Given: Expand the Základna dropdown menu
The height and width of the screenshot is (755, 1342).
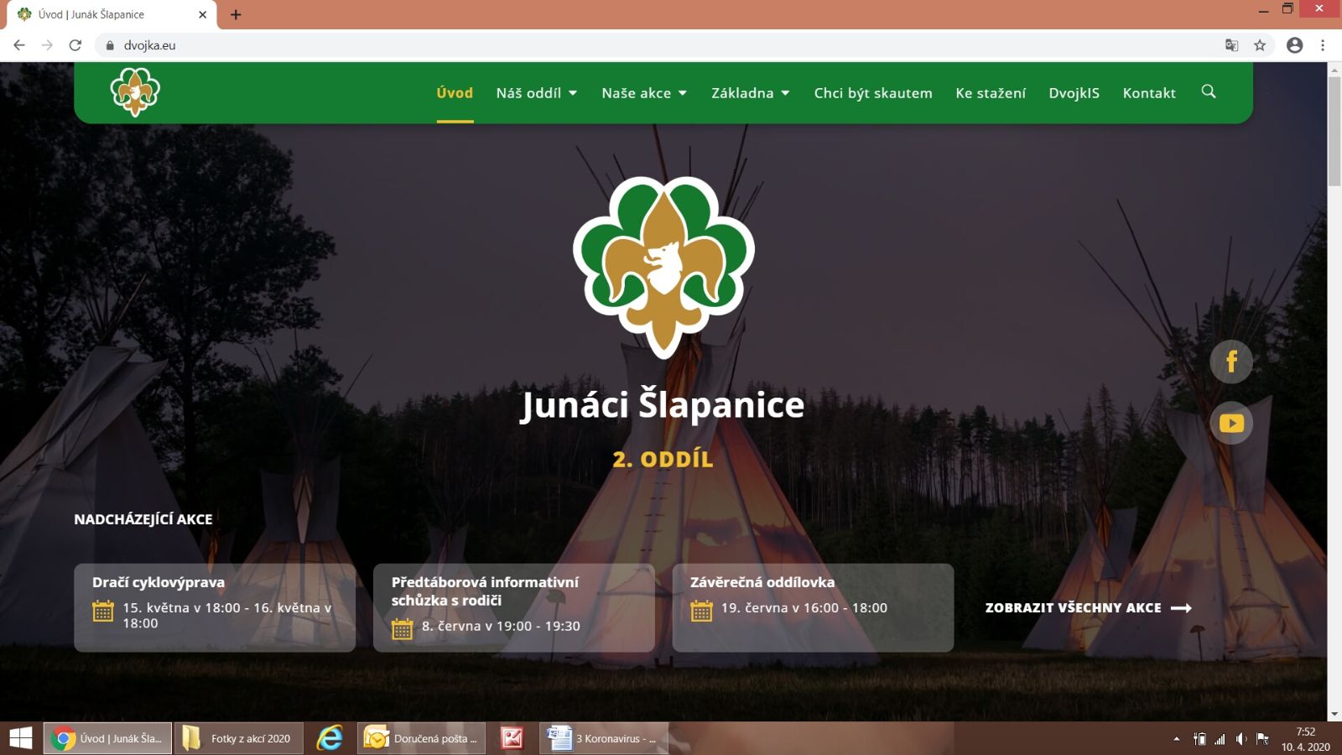Looking at the screenshot, I should point(750,93).
